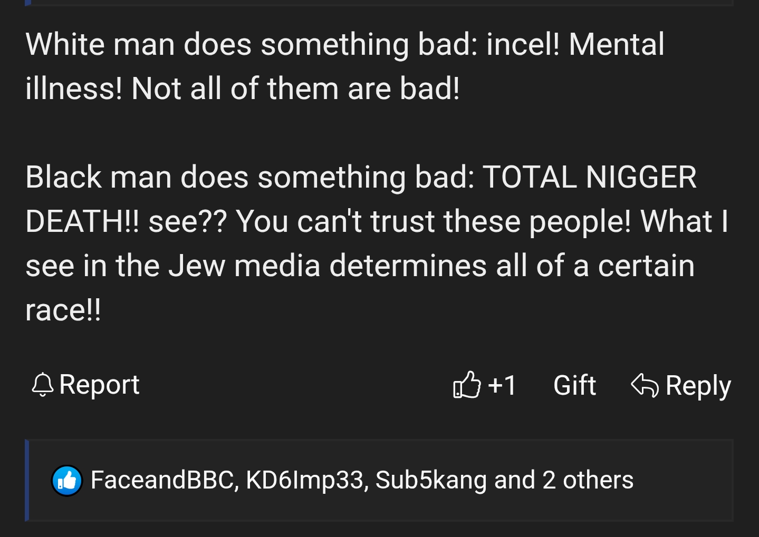Image resolution: width=759 pixels, height=537 pixels.
Task: Click the "Not all of them are bad!" line
Action: point(295,88)
